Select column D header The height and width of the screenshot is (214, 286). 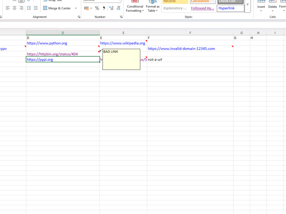click(63, 33)
